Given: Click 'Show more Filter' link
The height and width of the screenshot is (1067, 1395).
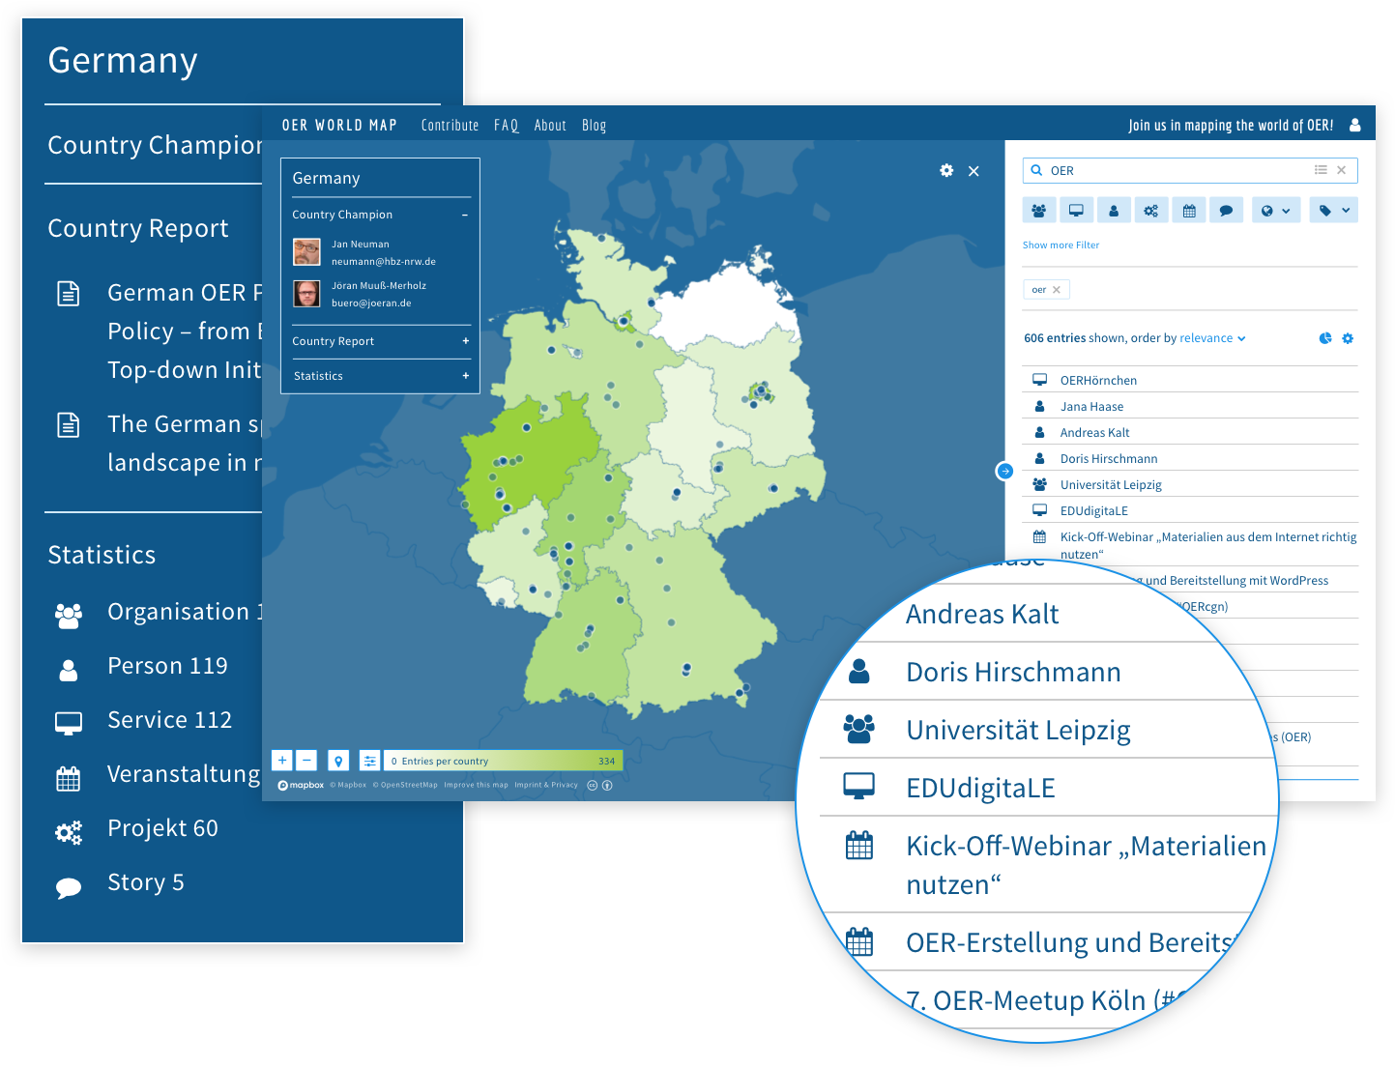Looking at the screenshot, I should 1061,245.
